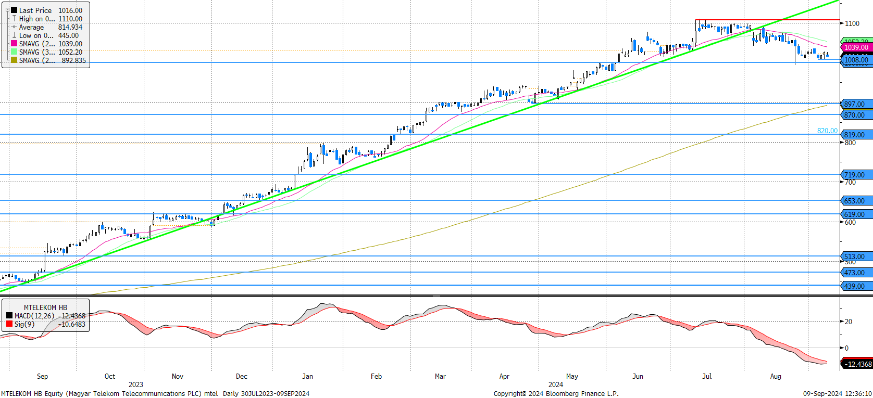The height and width of the screenshot is (398, 873).
Task: Click the light green SMAVG legend swatch
Action: (15, 52)
